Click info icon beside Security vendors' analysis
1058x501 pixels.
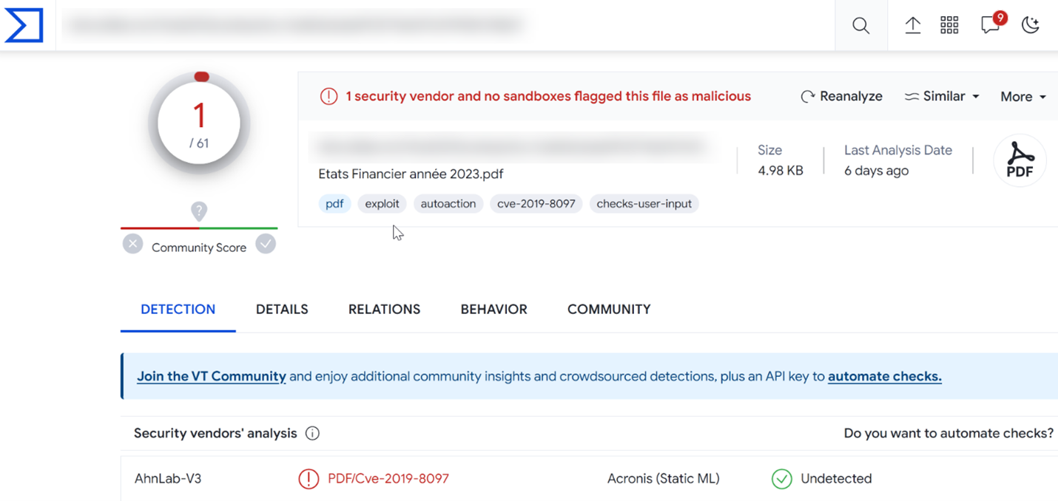312,434
